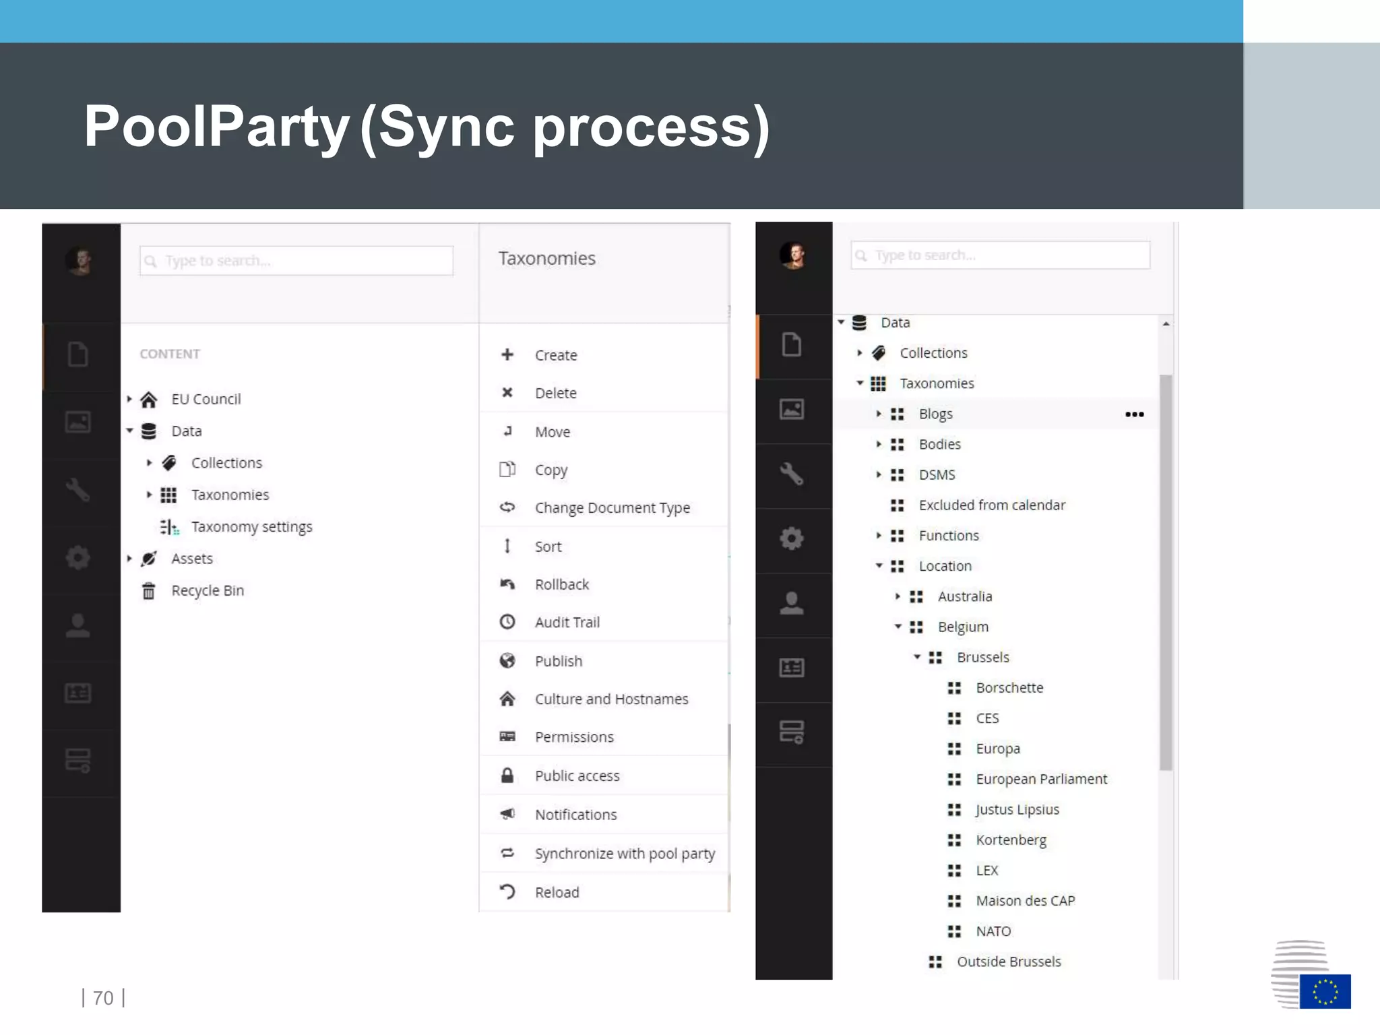
Task: Open Forms icon in right panel sidebar
Action: (792, 732)
